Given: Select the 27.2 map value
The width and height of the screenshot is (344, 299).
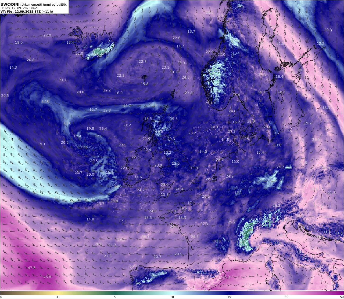Looking at the screenshot, I should (232, 132).
